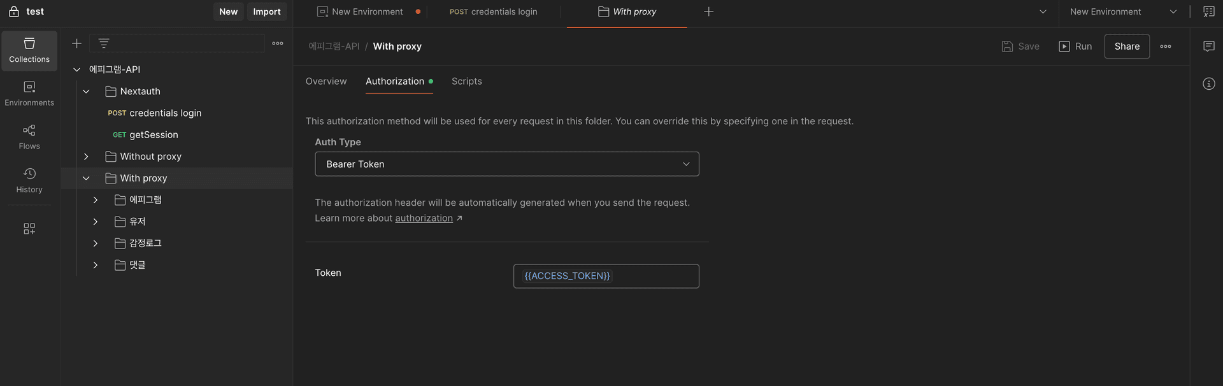Open the Collections sidebar panel
1223x386 pixels.
(29, 50)
